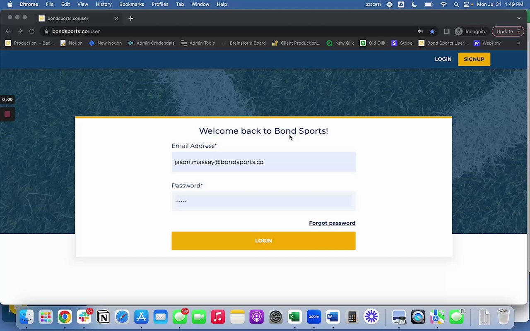
Task: Click the 0:00 recording timer
Action: click(x=7, y=99)
